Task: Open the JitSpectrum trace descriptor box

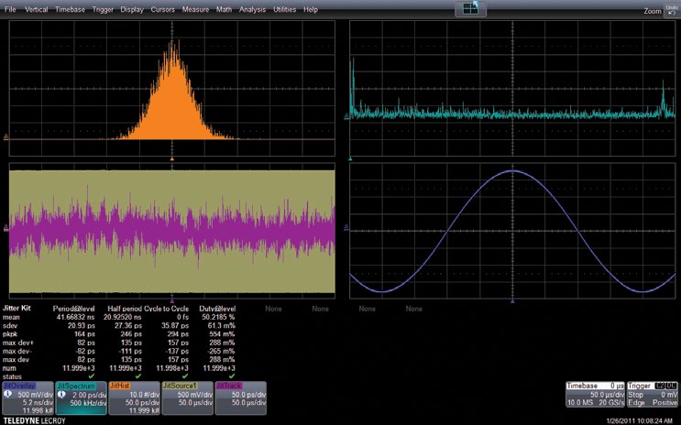Action: click(80, 398)
